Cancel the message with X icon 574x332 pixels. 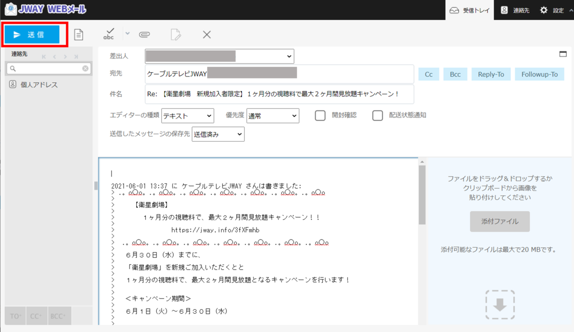click(x=207, y=34)
